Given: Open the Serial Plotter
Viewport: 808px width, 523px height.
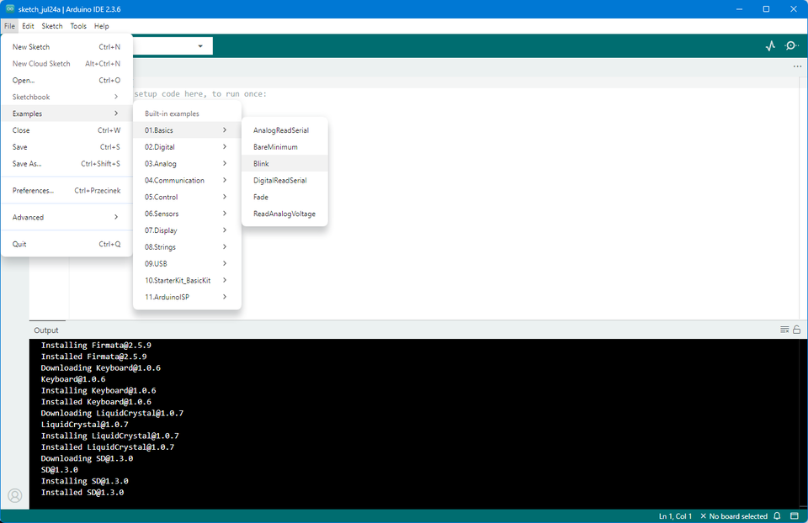Looking at the screenshot, I should [769, 46].
